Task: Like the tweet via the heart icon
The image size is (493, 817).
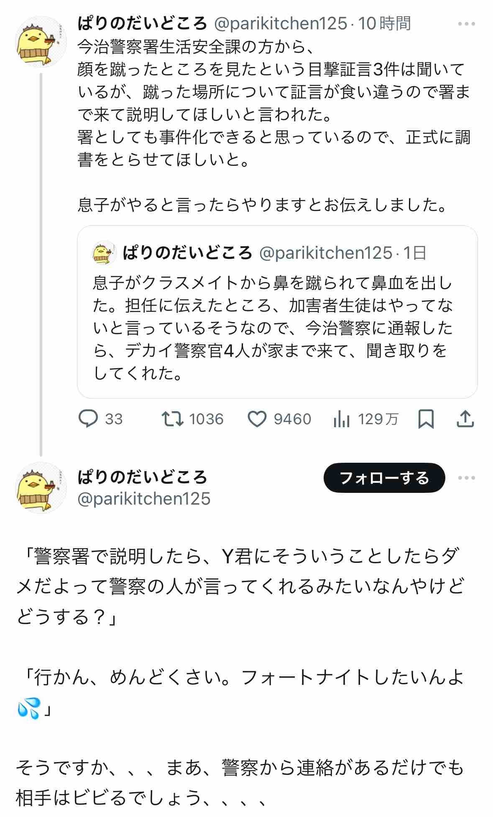Action: coord(258,419)
